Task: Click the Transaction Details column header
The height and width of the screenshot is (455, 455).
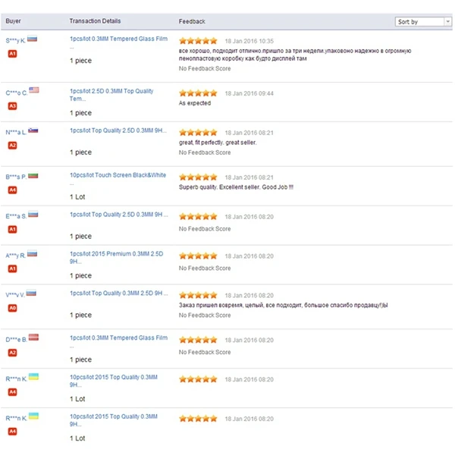Action: pyautogui.click(x=95, y=21)
